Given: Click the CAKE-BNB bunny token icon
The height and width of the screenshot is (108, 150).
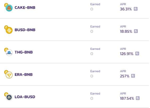Looking at the screenshot, I should point(9,8).
